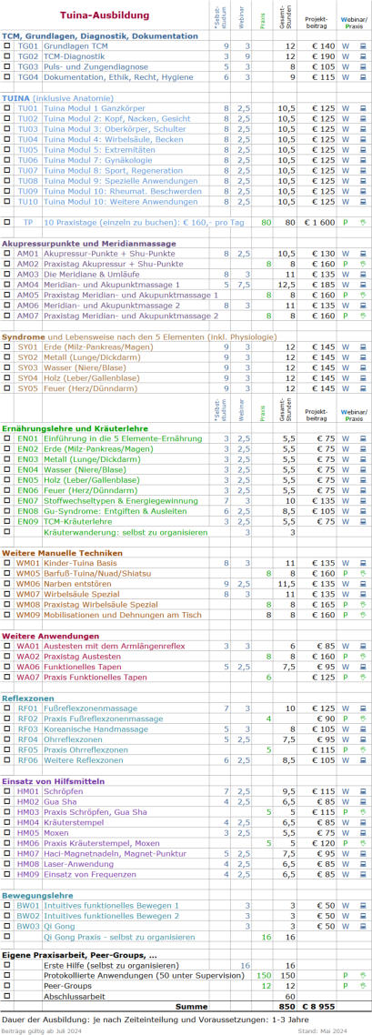
Task: Click the laptop icon for BW03 Qi Gong
Action: pos(363,926)
